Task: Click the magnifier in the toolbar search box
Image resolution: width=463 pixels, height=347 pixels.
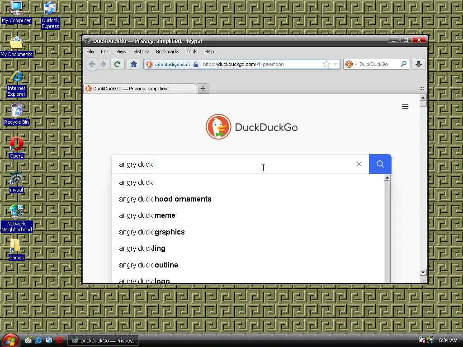Action: click(403, 64)
